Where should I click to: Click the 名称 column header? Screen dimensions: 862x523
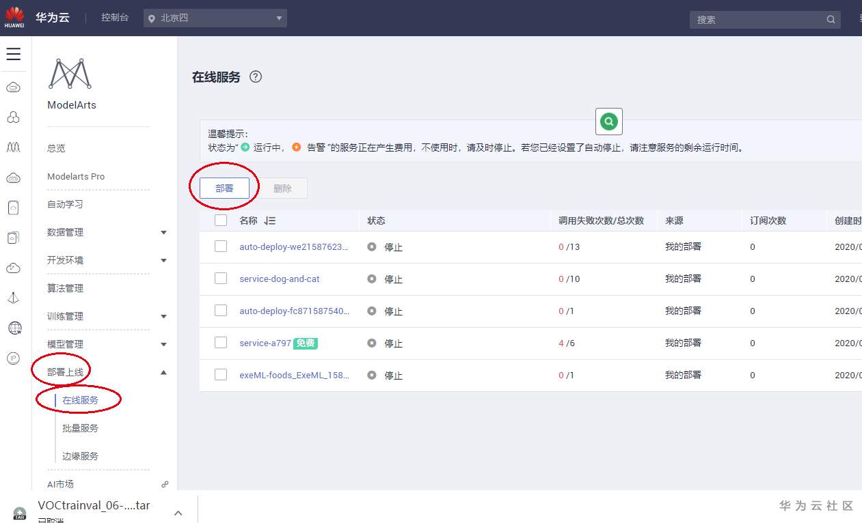click(248, 221)
